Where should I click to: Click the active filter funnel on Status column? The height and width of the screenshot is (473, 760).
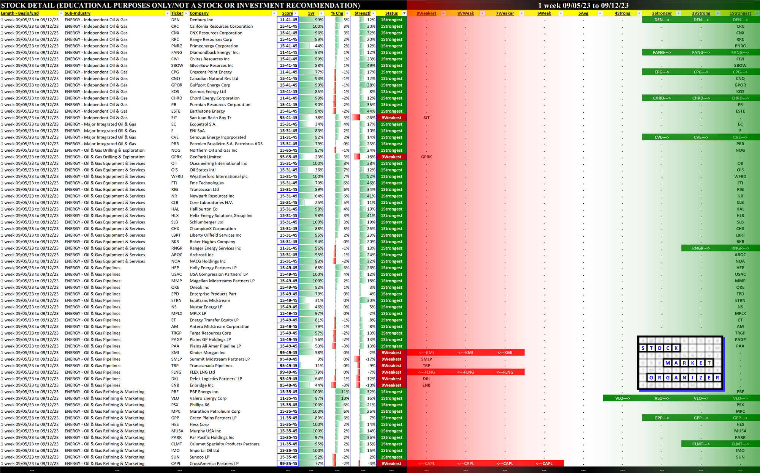[404, 13]
